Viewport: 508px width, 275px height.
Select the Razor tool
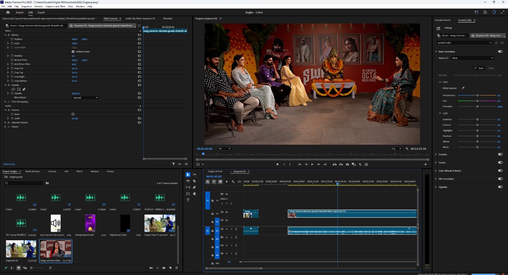click(194, 181)
